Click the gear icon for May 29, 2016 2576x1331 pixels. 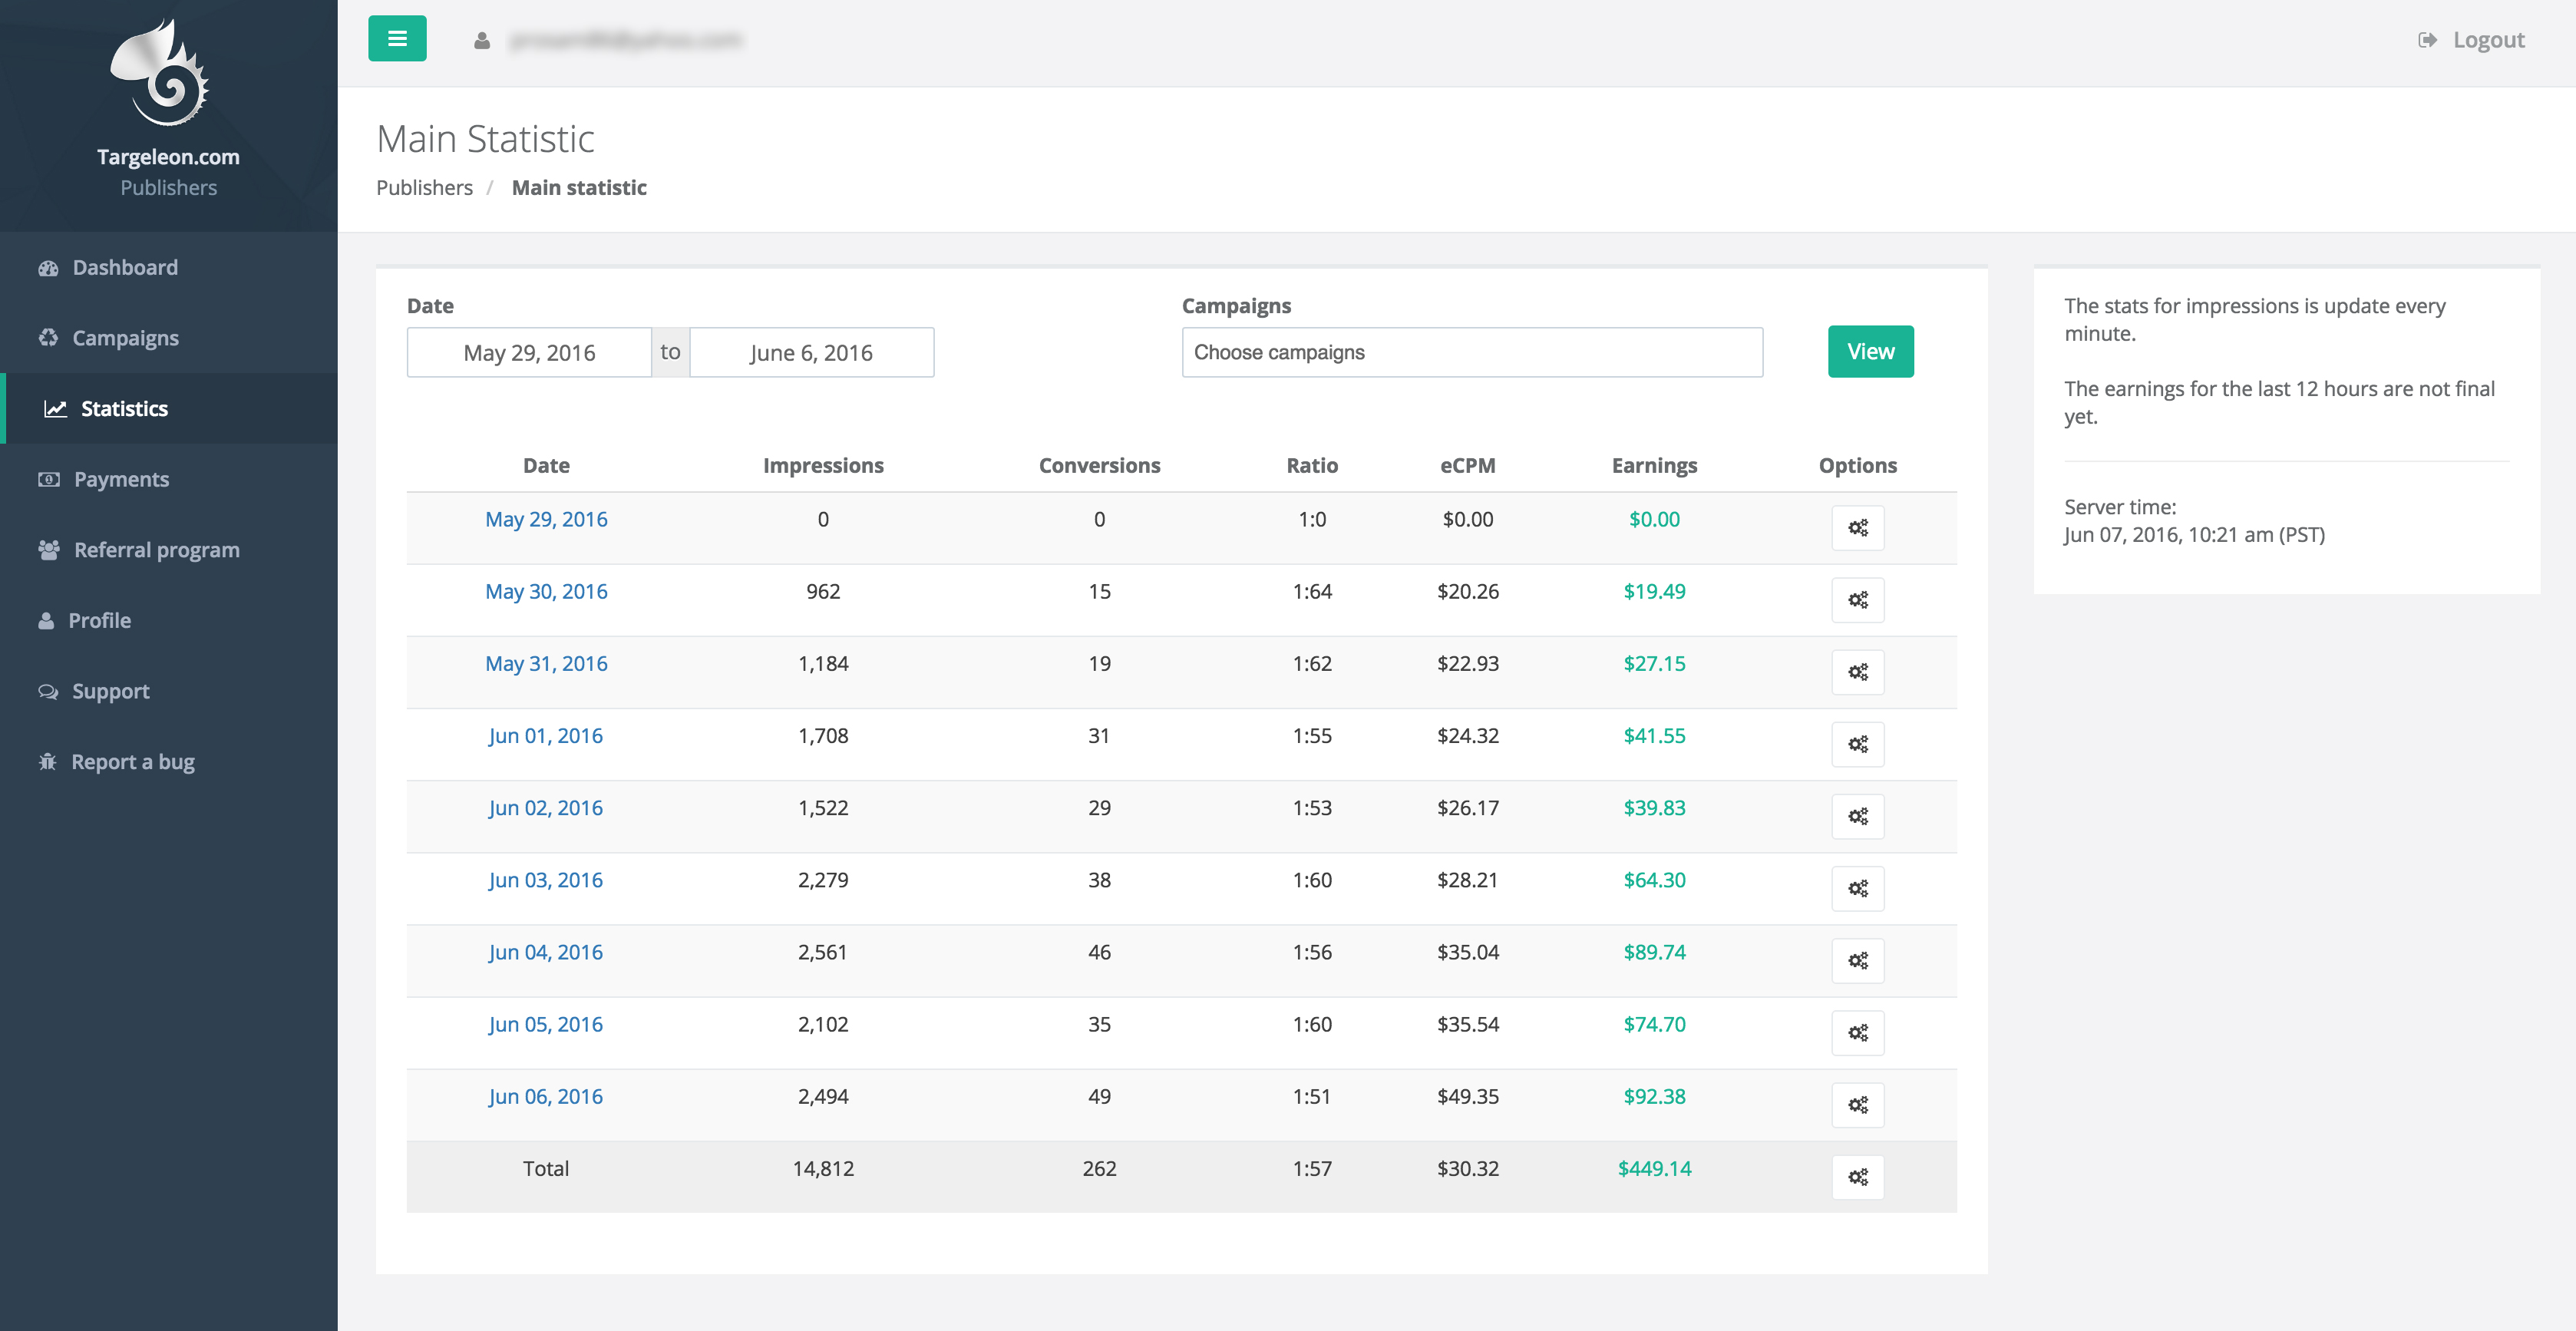[1857, 528]
